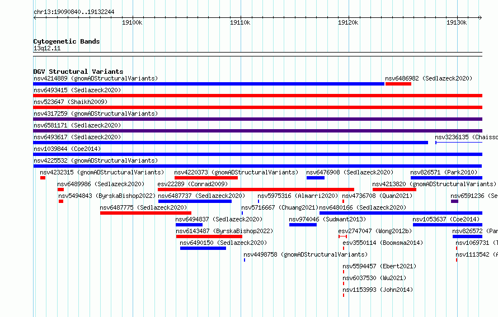This screenshot has width=498, height=317.
Task: Open the nsv6493415 Sedlazeck2020 variant
Action: coord(77,90)
